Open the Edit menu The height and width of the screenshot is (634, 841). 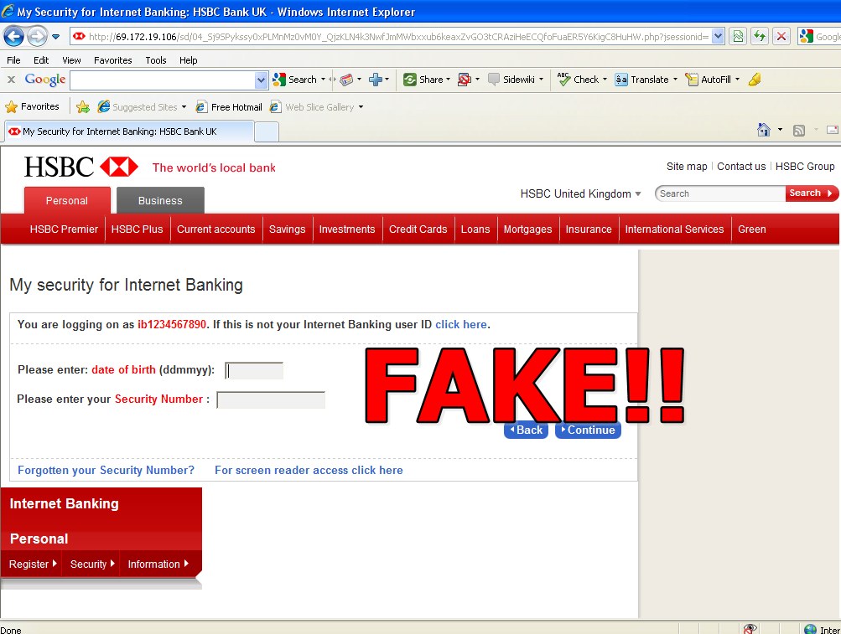point(41,60)
